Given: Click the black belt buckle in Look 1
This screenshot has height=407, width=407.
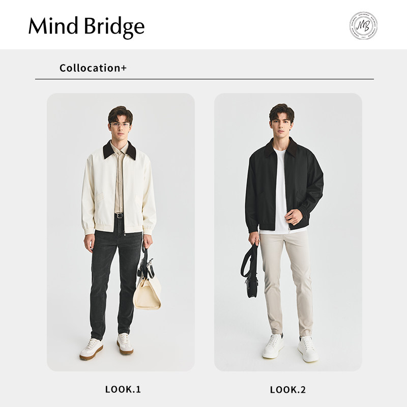Looking at the screenshot, I should (x=119, y=215).
